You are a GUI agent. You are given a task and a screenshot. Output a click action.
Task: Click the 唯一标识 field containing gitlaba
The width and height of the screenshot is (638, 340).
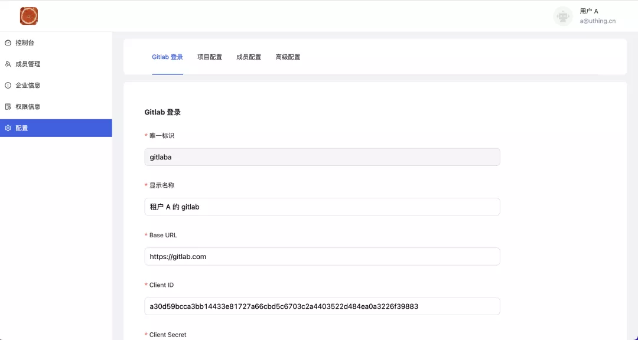coord(323,157)
